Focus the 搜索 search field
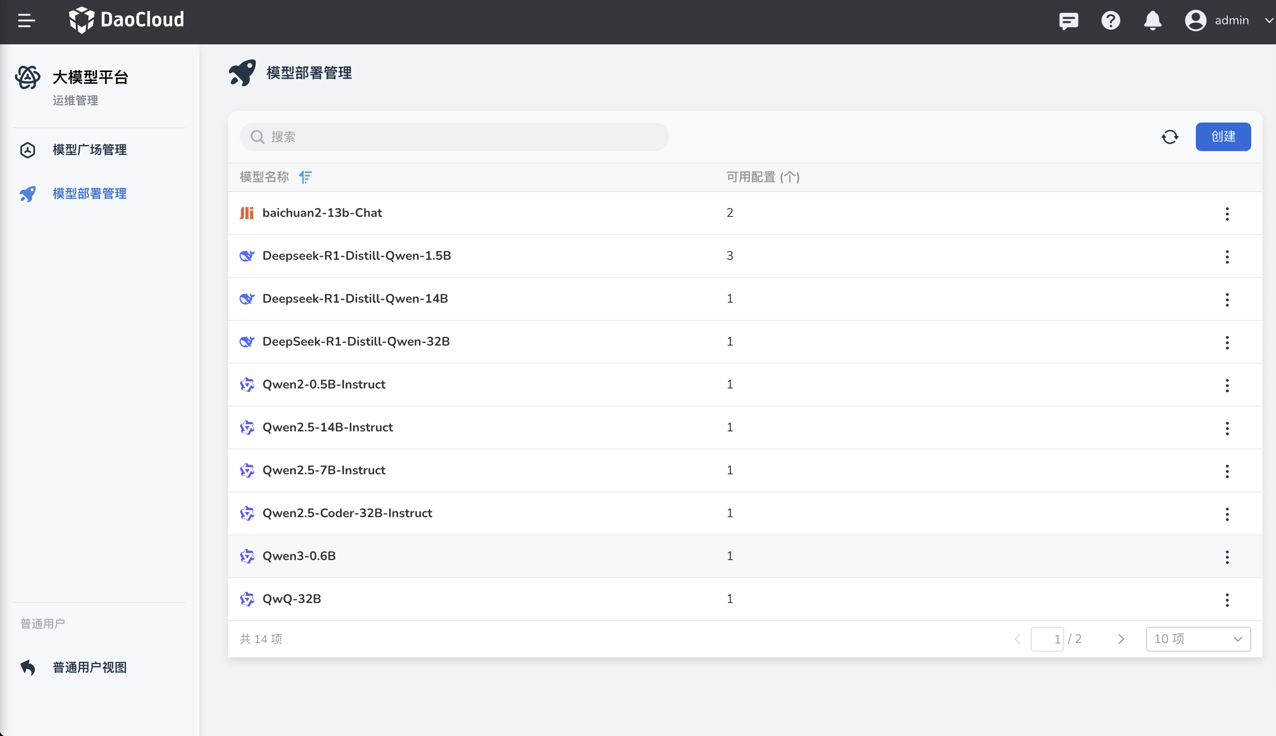 point(454,136)
